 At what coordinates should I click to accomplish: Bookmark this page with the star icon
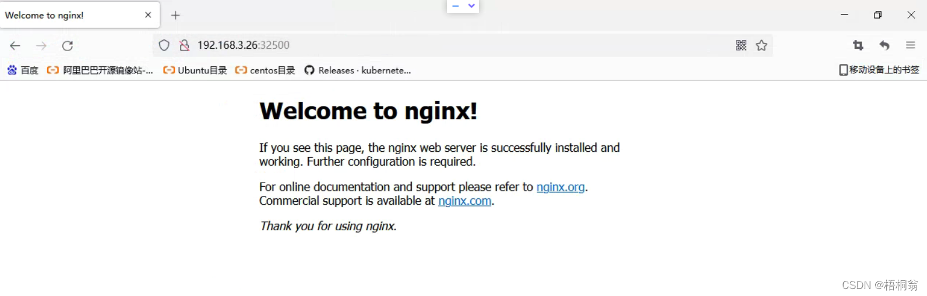point(762,45)
